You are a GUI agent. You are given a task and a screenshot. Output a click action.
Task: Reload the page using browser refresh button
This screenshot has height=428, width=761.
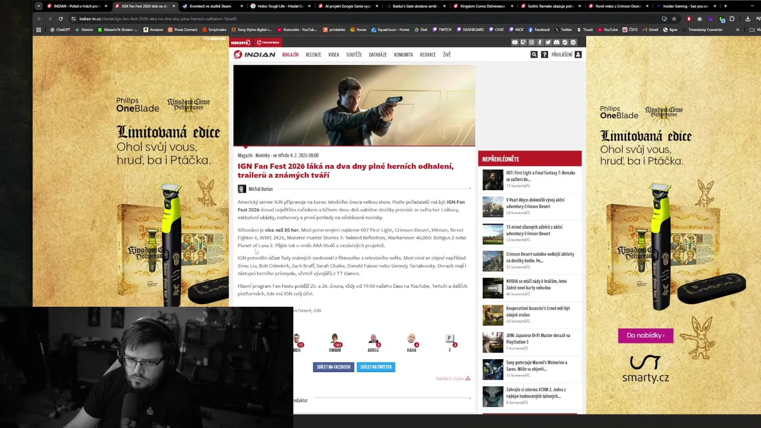[x=61, y=18]
